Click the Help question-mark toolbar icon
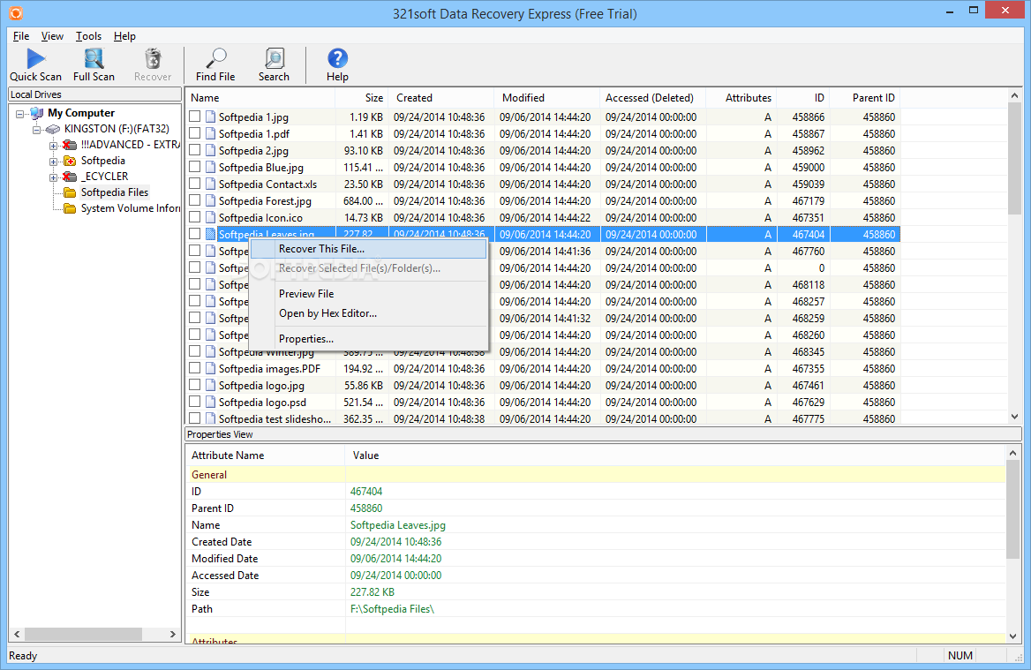 (x=337, y=58)
